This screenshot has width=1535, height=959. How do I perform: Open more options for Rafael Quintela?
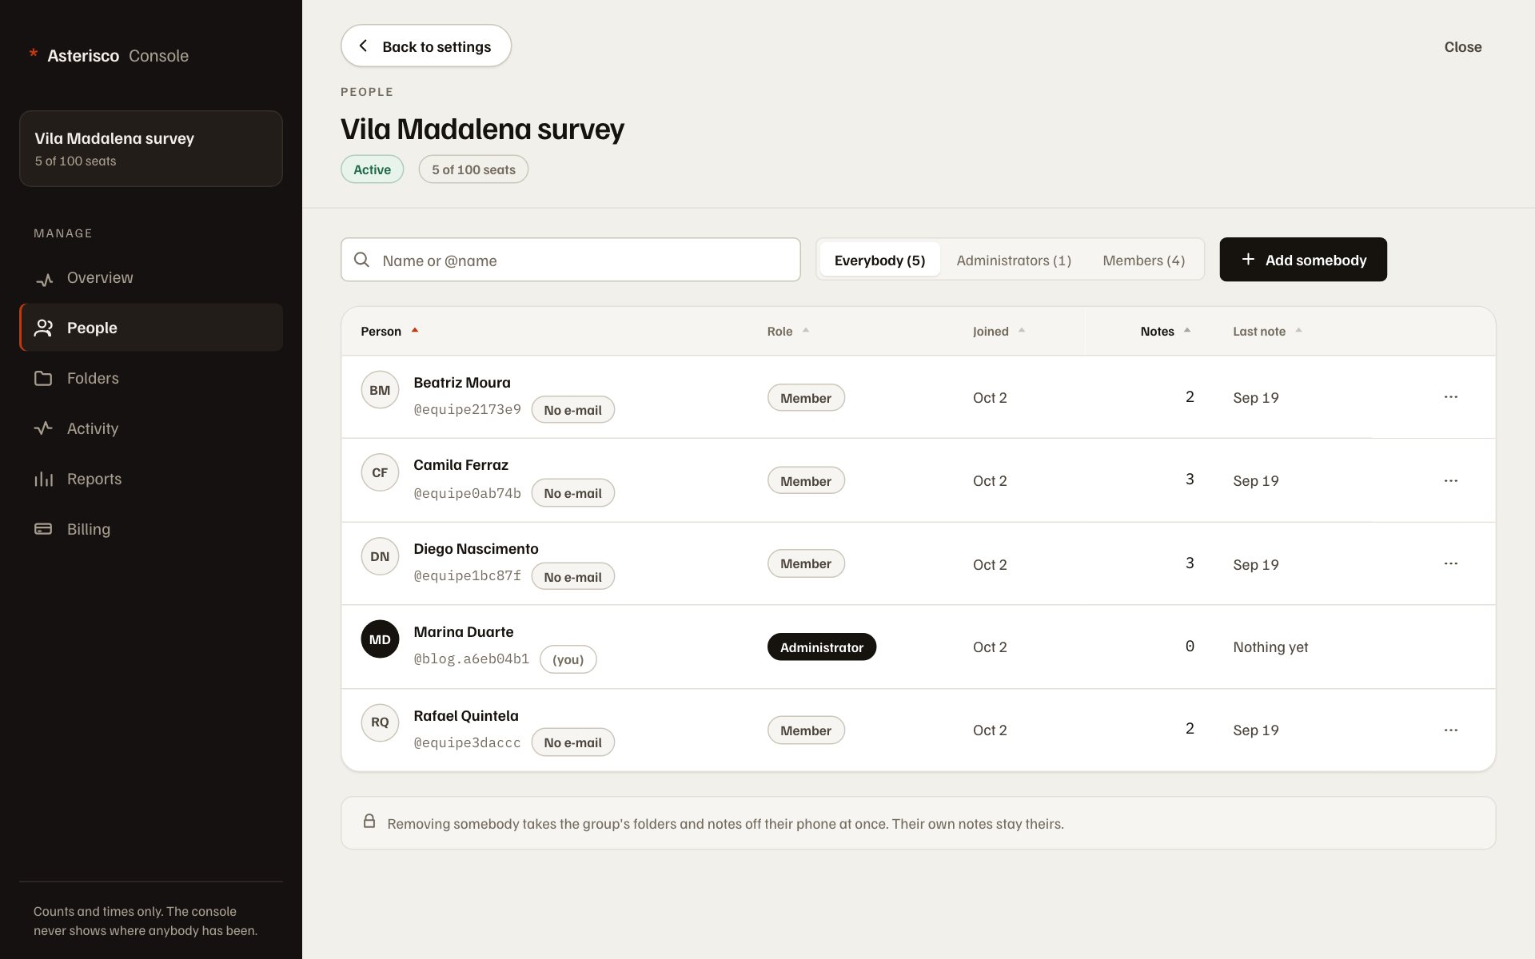1451,730
